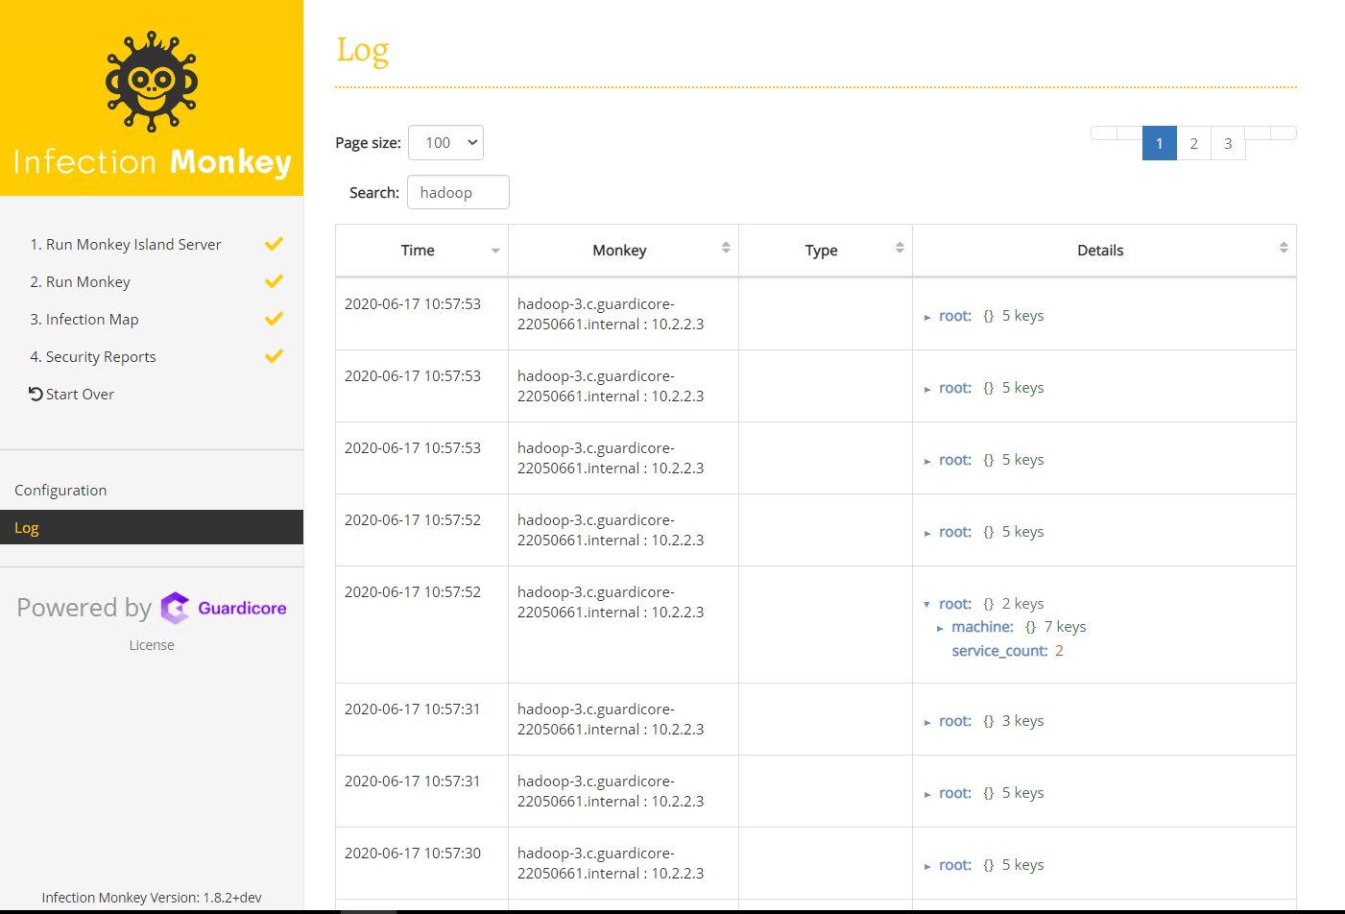Click the Infection Monkey logo
Screen dimensions: 1345x914
click(x=151, y=82)
